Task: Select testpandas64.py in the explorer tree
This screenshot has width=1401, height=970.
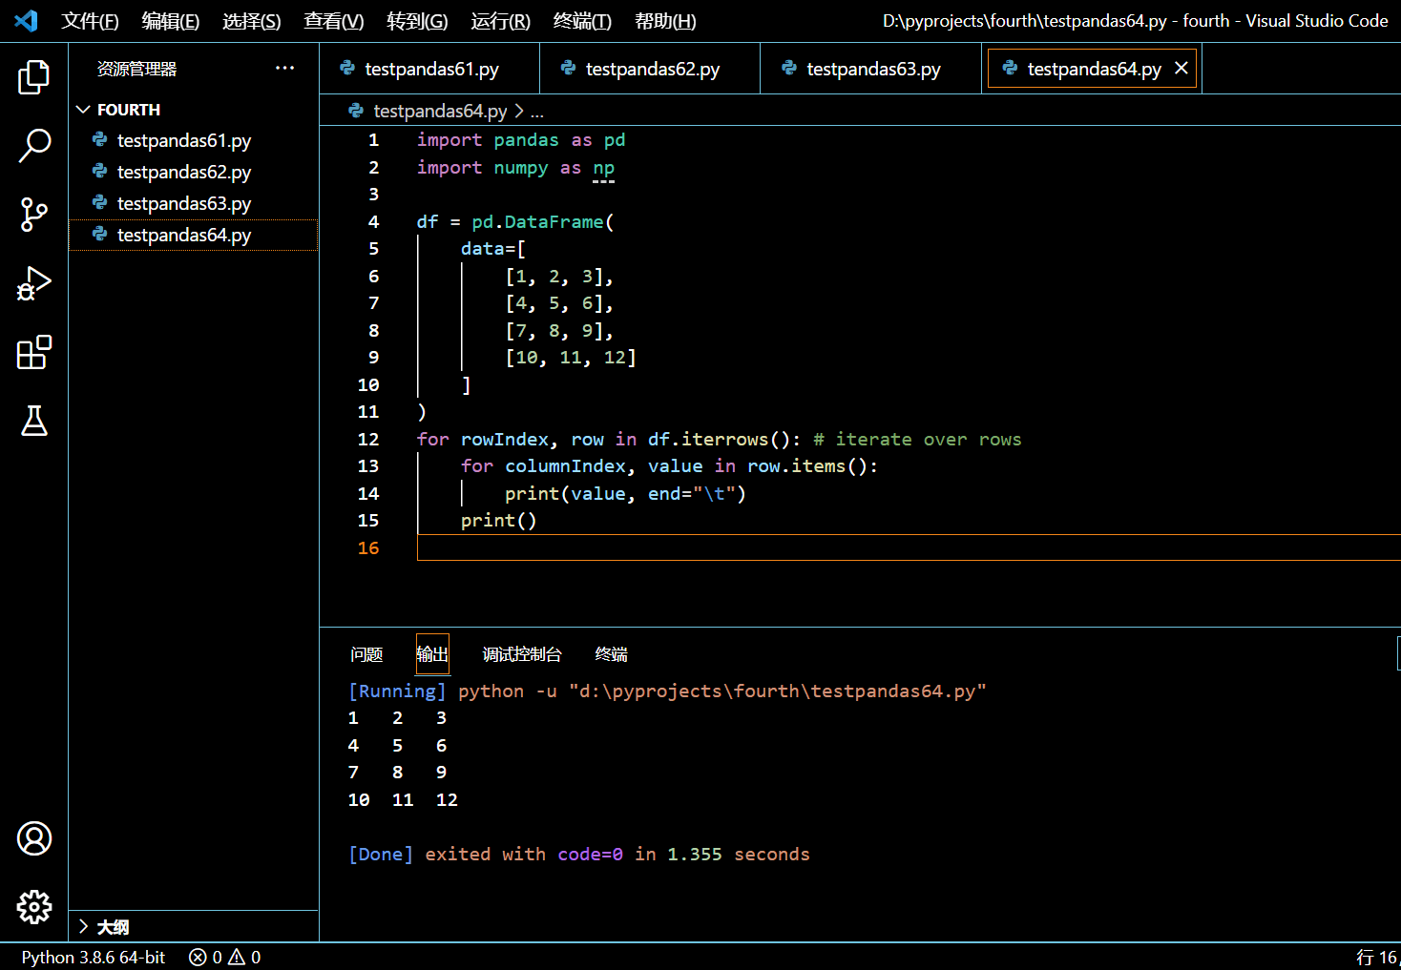Action: click(x=194, y=235)
